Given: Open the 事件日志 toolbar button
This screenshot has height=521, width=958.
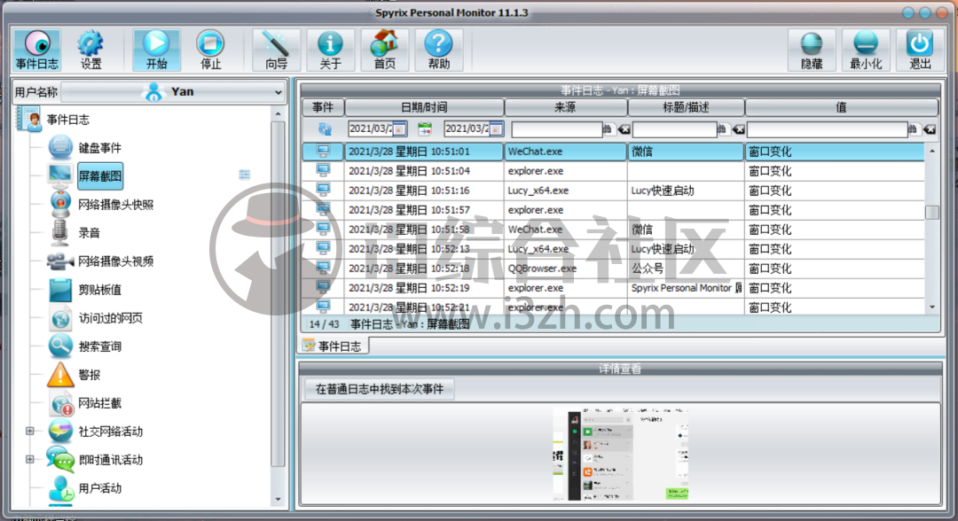Looking at the screenshot, I should point(36,50).
